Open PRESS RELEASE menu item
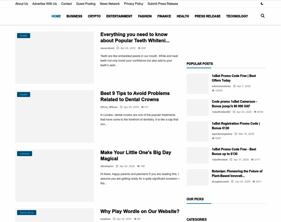Viewport: 281px width, 222px height. pos(207,16)
